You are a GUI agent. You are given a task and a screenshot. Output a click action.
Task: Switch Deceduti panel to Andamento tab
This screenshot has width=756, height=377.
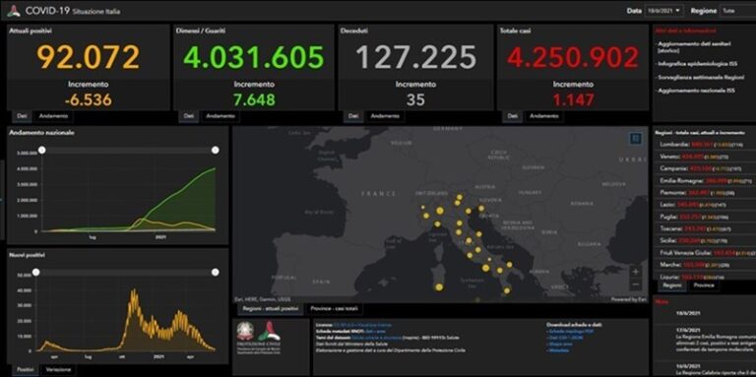pyautogui.click(x=384, y=116)
